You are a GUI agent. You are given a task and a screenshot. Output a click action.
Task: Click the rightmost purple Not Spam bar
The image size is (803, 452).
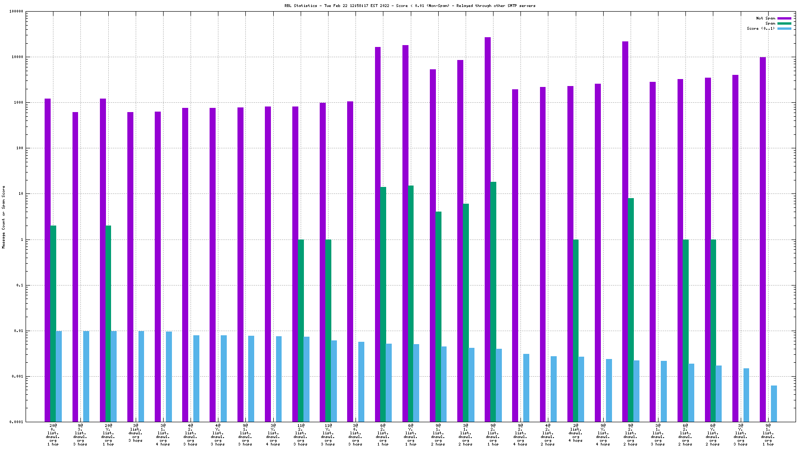click(763, 239)
